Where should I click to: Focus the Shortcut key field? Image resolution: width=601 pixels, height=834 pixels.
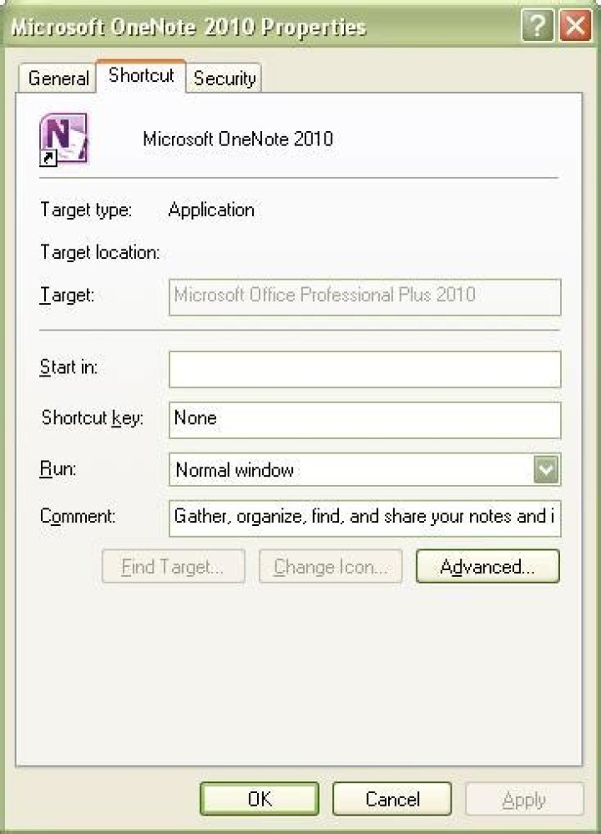[x=365, y=420]
